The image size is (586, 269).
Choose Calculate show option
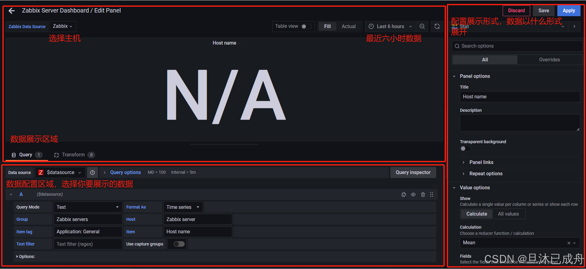[x=477, y=214]
